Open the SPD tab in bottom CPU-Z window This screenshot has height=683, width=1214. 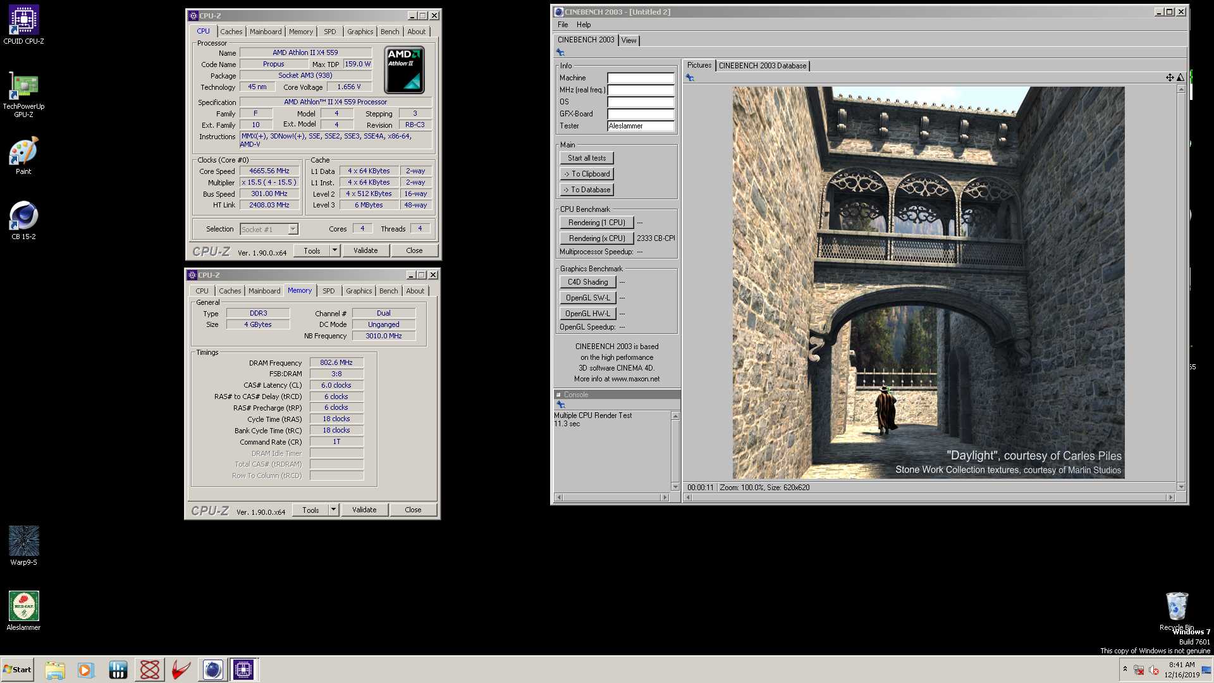[x=329, y=291]
